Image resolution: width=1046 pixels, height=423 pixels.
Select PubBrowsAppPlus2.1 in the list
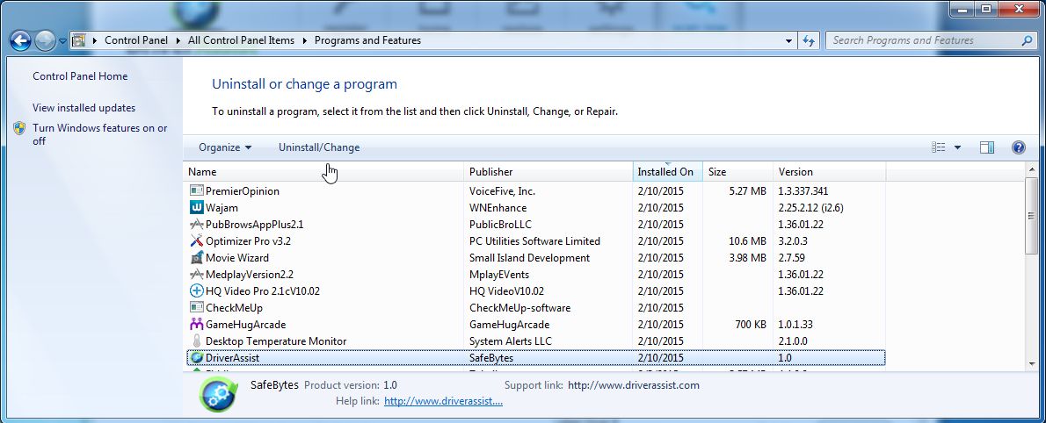[254, 225]
